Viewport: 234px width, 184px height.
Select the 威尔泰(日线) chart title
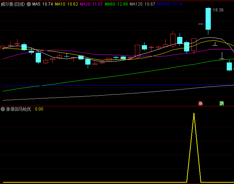13,4
